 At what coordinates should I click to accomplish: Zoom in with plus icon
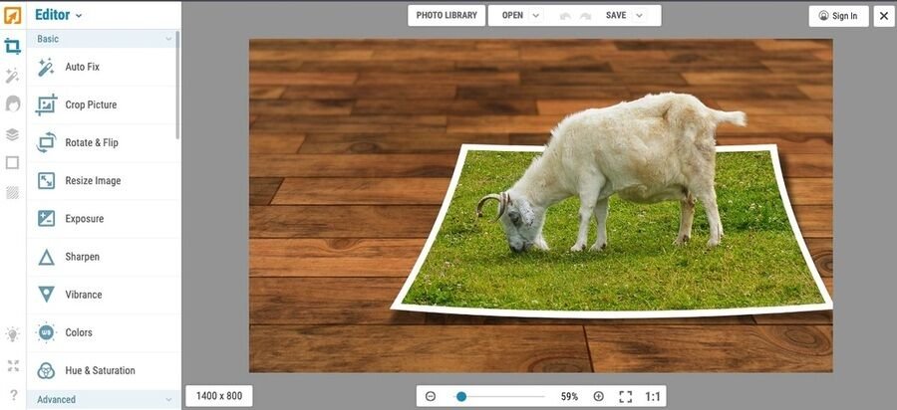coord(598,396)
